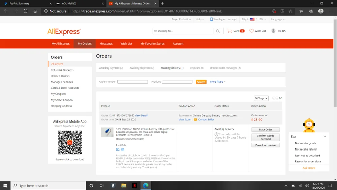Screen dimensions: 337x190
Task: Show hidden system tray icons
Action: [286, 186]
